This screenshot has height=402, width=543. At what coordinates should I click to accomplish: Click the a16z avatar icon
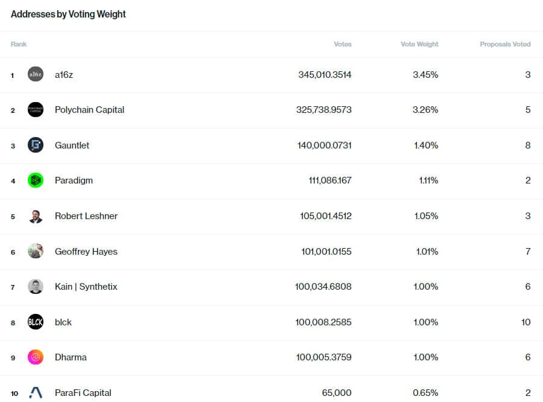tap(36, 75)
